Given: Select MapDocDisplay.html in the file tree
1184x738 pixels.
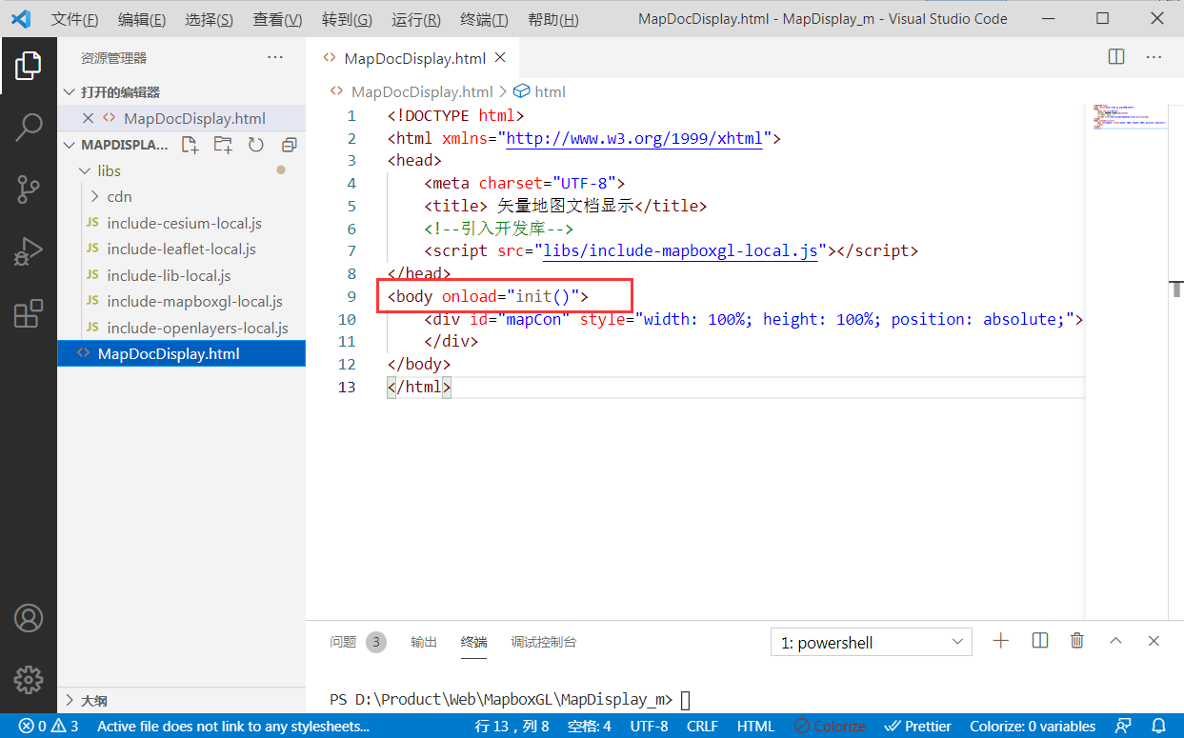Looking at the screenshot, I should (x=181, y=354).
